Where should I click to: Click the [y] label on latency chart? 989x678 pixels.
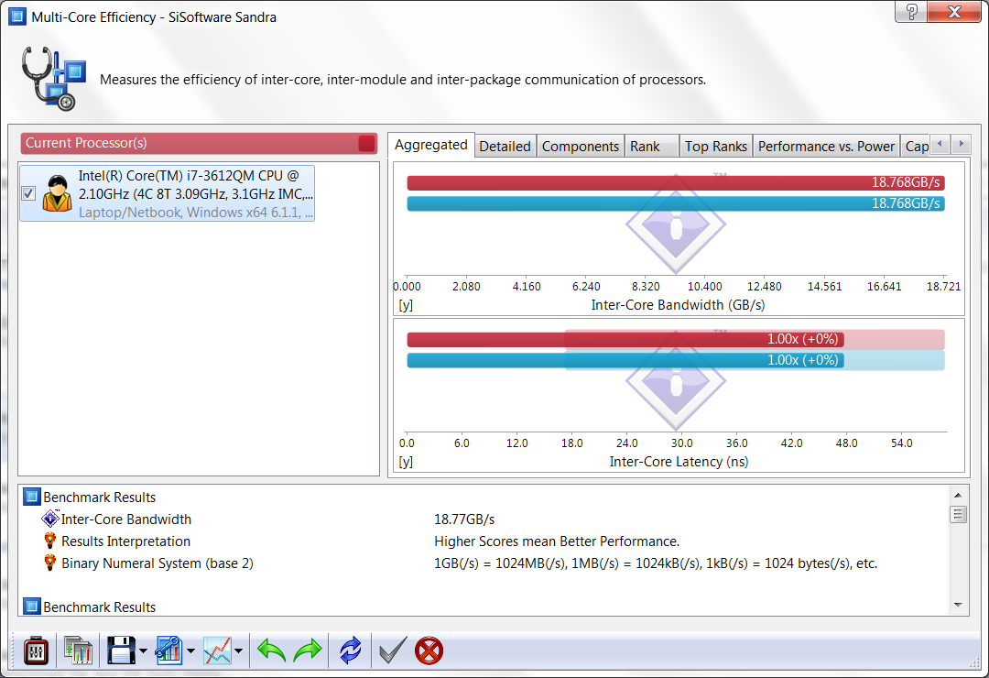tap(407, 462)
